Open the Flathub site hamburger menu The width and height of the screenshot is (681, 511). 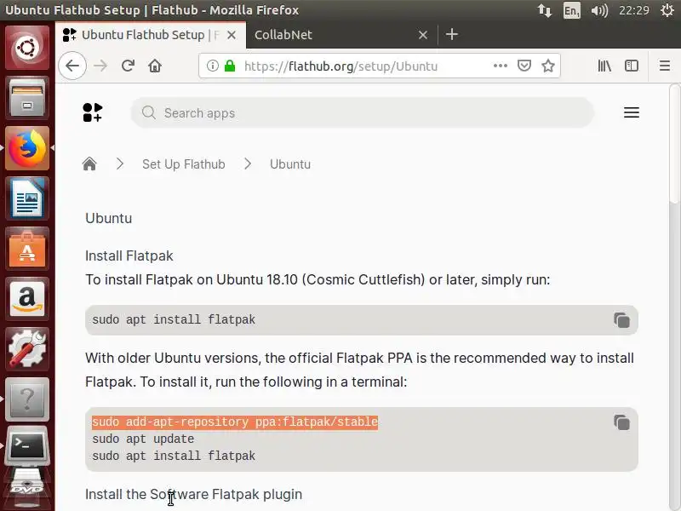pos(632,112)
